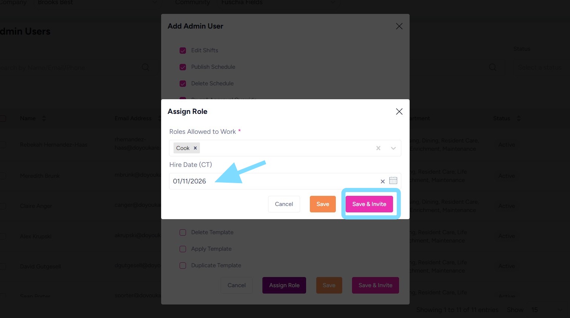Sort the table by Name column
The height and width of the screenshot is (318, 570).
(x=44, y=118)
